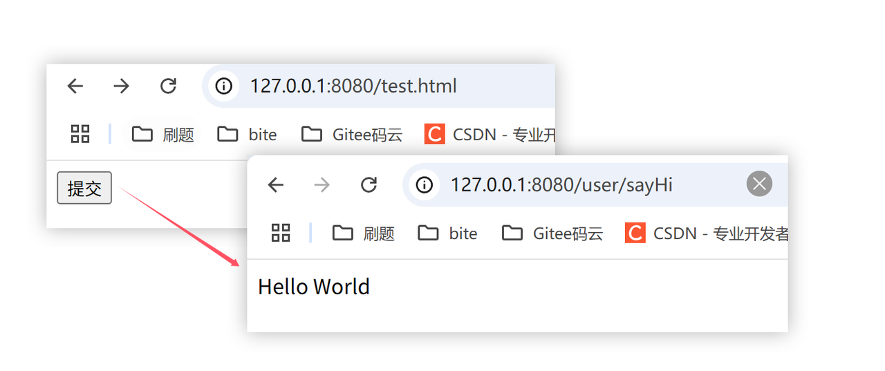Open CSDN - 专业开发者 bookmark in lower window
885x371 pixels.
click(x=706, y=234)
